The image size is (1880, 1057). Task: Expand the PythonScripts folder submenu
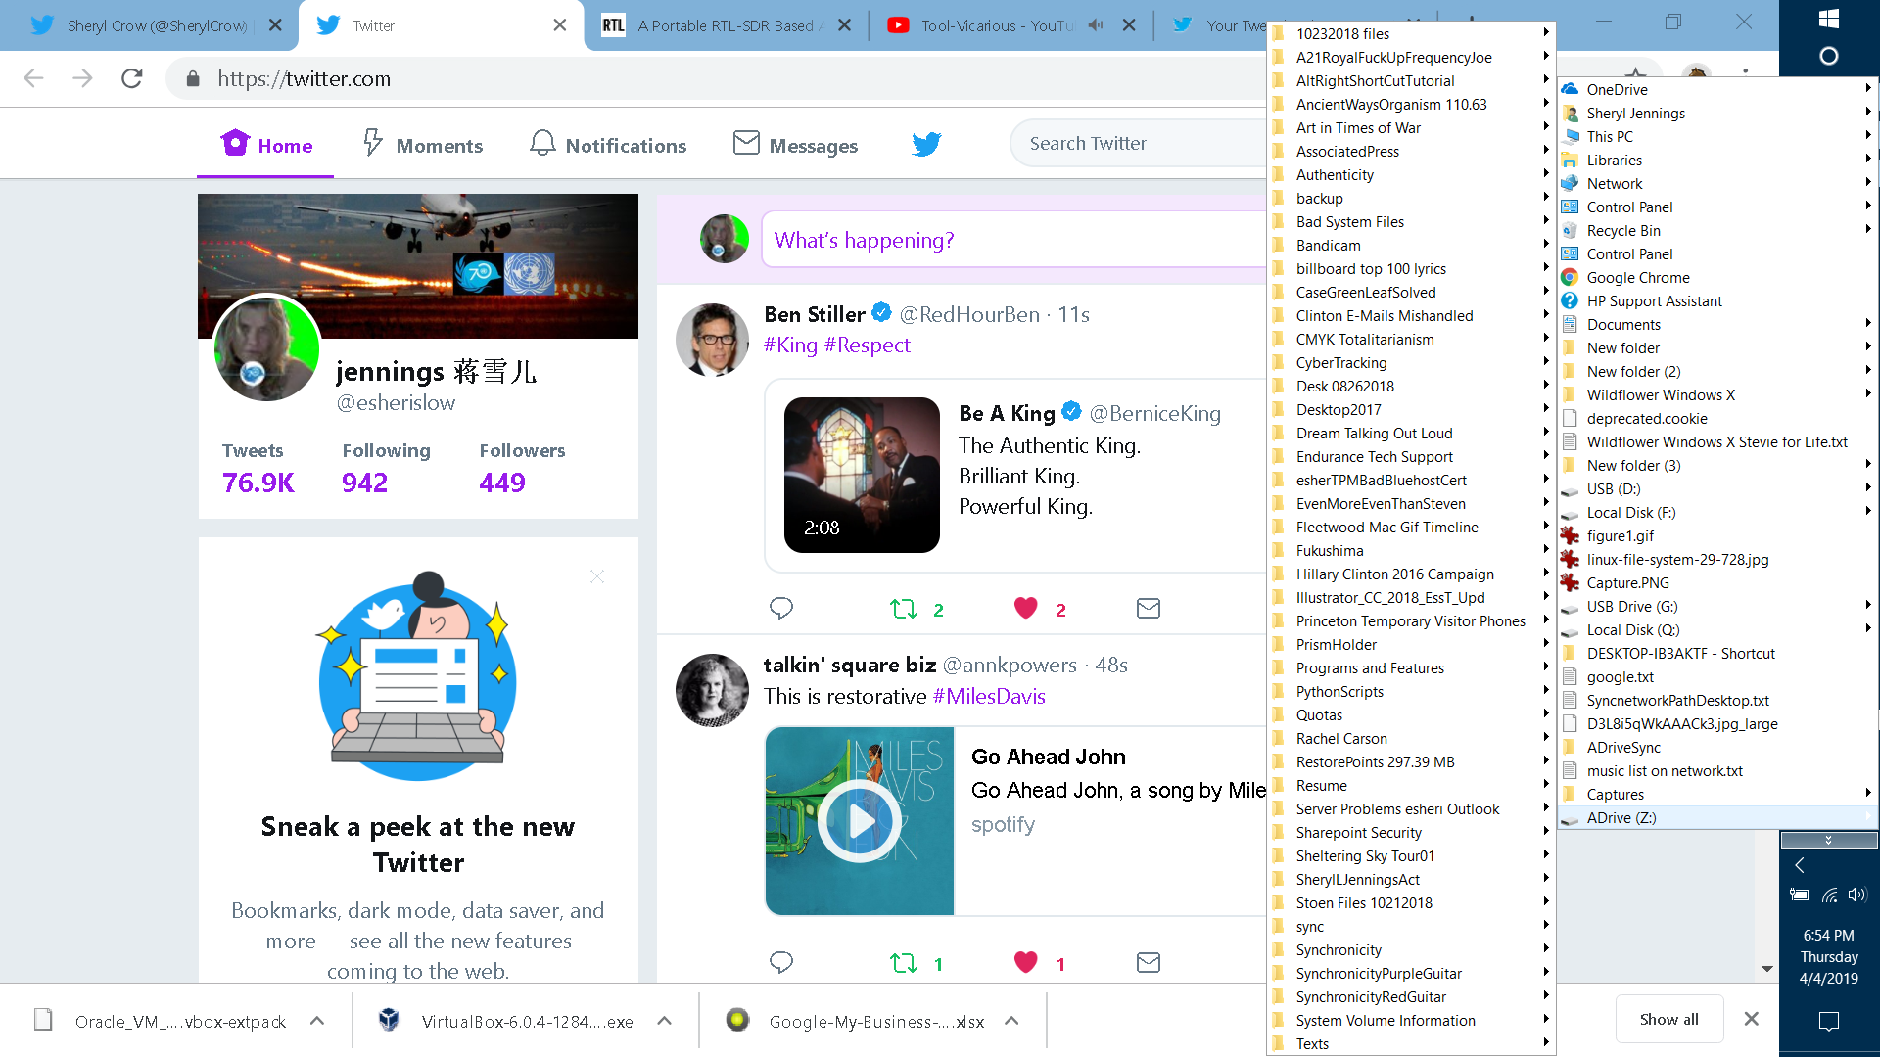point(1546,690)
